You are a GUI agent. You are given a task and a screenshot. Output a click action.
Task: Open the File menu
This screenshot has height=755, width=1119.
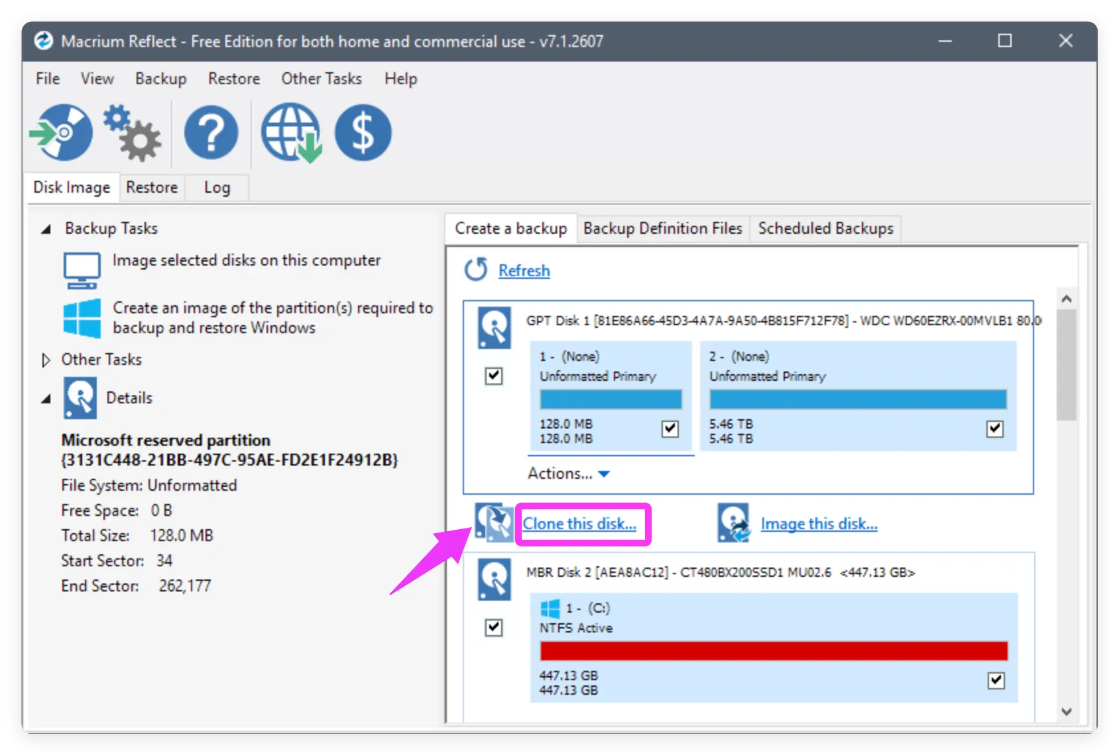(x=48, y=79)
